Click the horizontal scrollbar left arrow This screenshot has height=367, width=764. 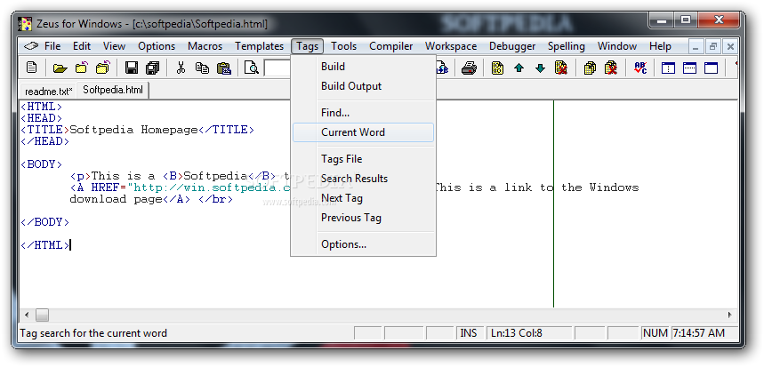coord(27,315)
